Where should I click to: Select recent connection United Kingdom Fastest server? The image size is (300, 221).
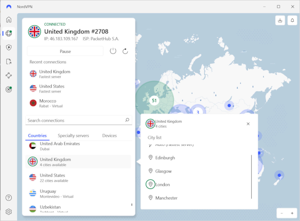(x=79, y=74)
